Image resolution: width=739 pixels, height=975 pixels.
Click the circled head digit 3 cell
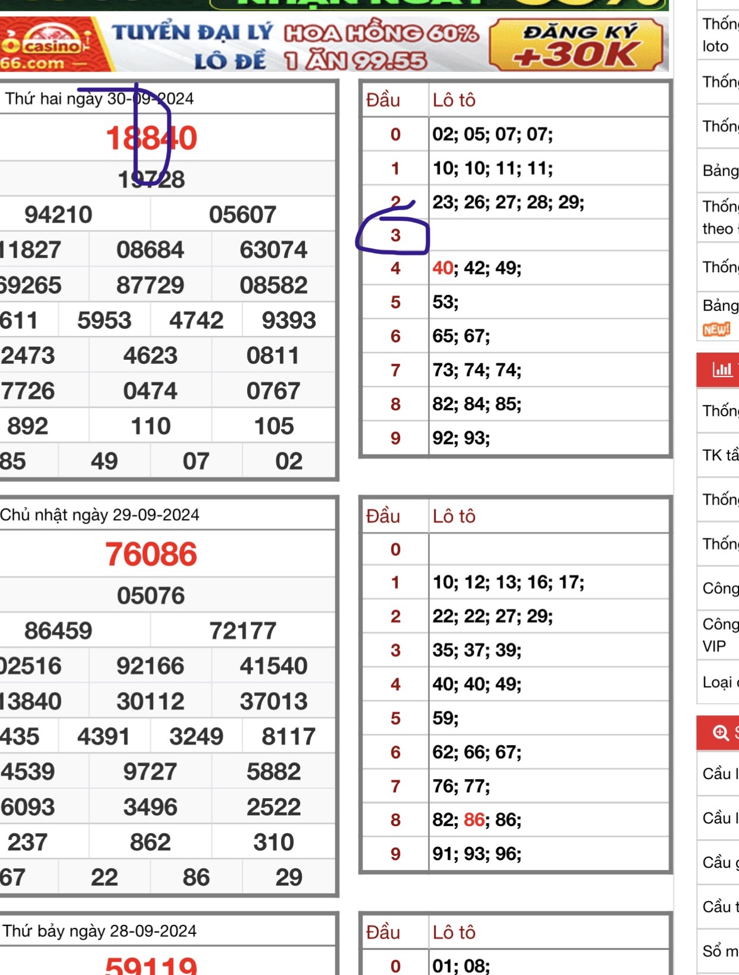click(x=395, y=235)
